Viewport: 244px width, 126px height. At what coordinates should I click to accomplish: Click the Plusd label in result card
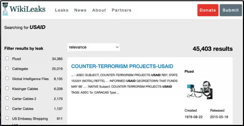(x=189, y=71)
